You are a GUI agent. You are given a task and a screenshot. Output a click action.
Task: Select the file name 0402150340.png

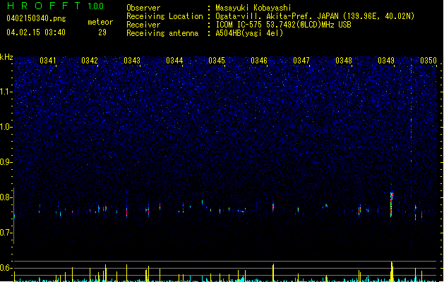click(x=36, y=18)
